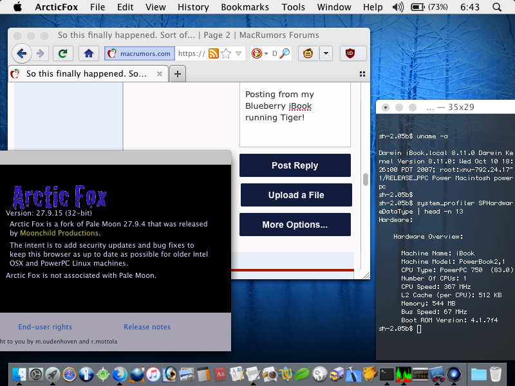Open the URL history dropdown arrow
Image resolution: width=515 pixels, height=386 pixels.
pos(239,53)
